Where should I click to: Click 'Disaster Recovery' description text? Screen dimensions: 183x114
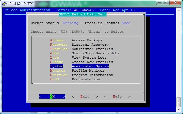90,45
